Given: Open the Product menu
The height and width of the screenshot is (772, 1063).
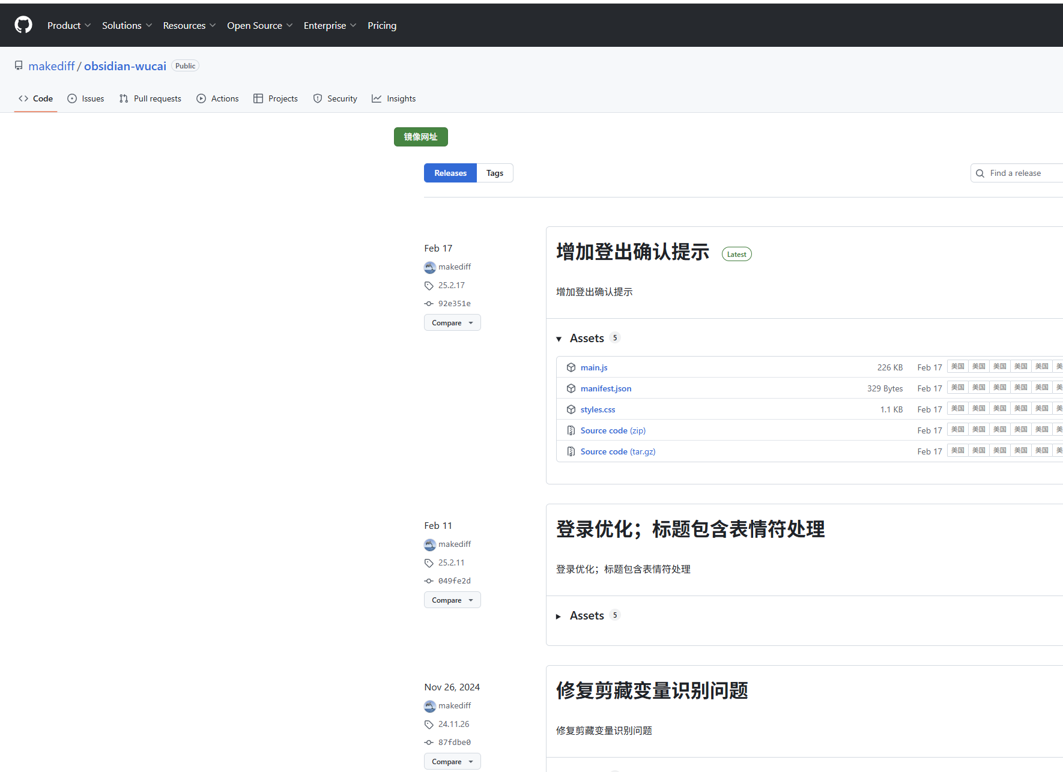Looking at the screenshot, I should tap(69, 25).
